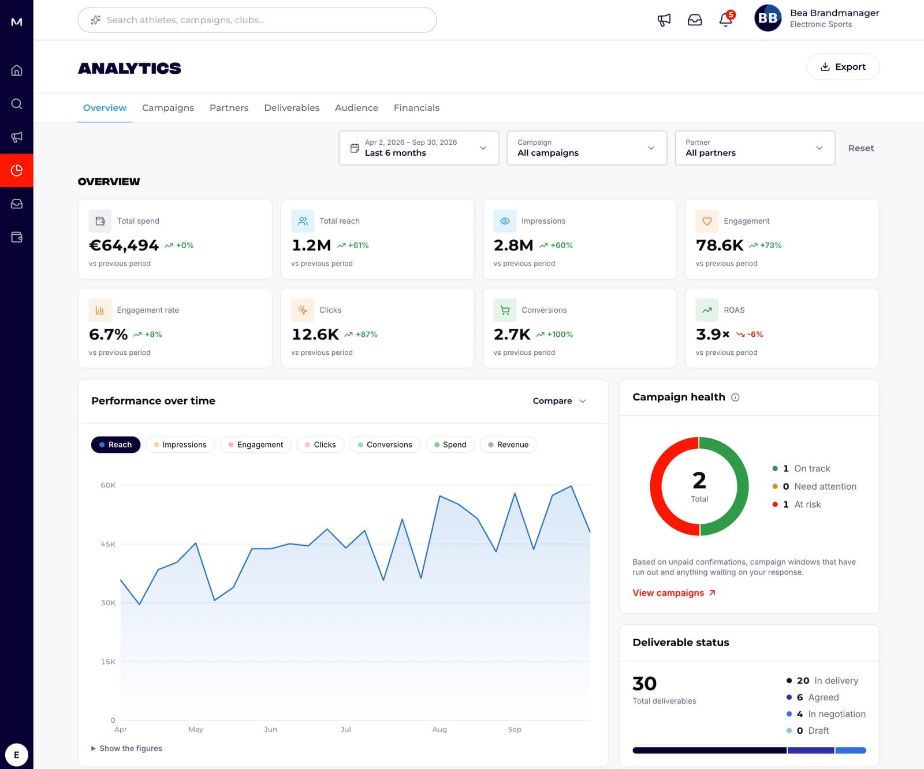Open notifications bell with 5 badge
The image size is (924, 769).
[726, 20]
